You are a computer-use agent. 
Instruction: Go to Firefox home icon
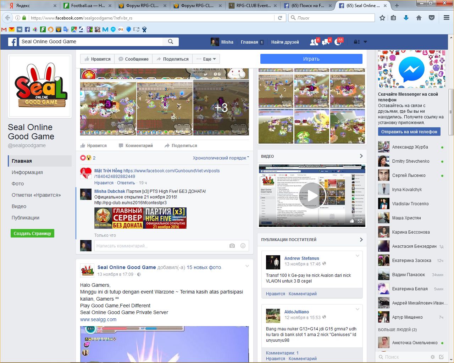click(x=419, y=18)
